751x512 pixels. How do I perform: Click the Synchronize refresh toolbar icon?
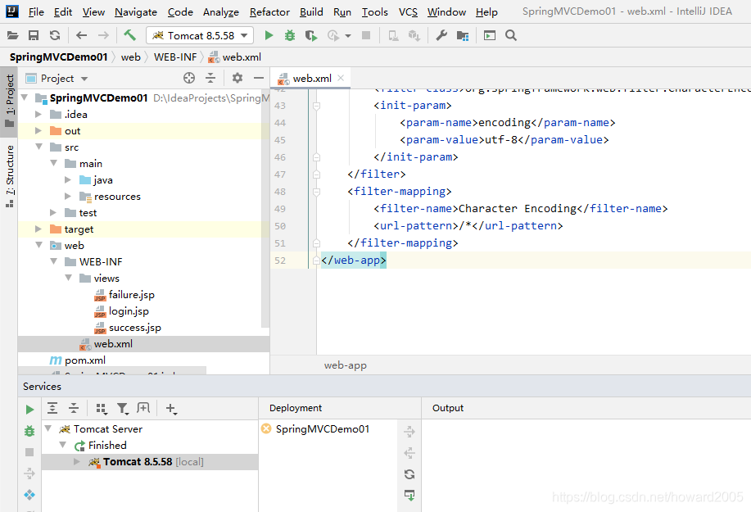tap(55, 35)
